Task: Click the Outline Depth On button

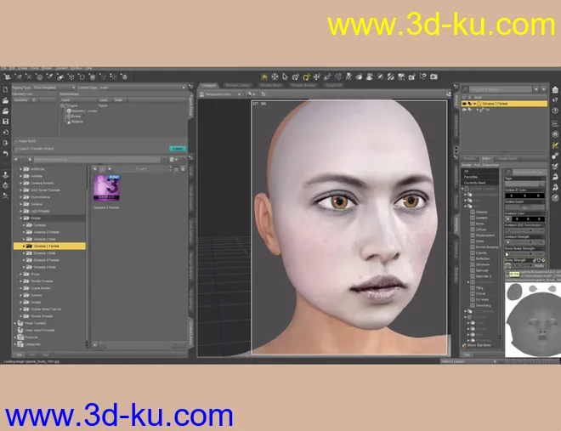Action: 524,207
